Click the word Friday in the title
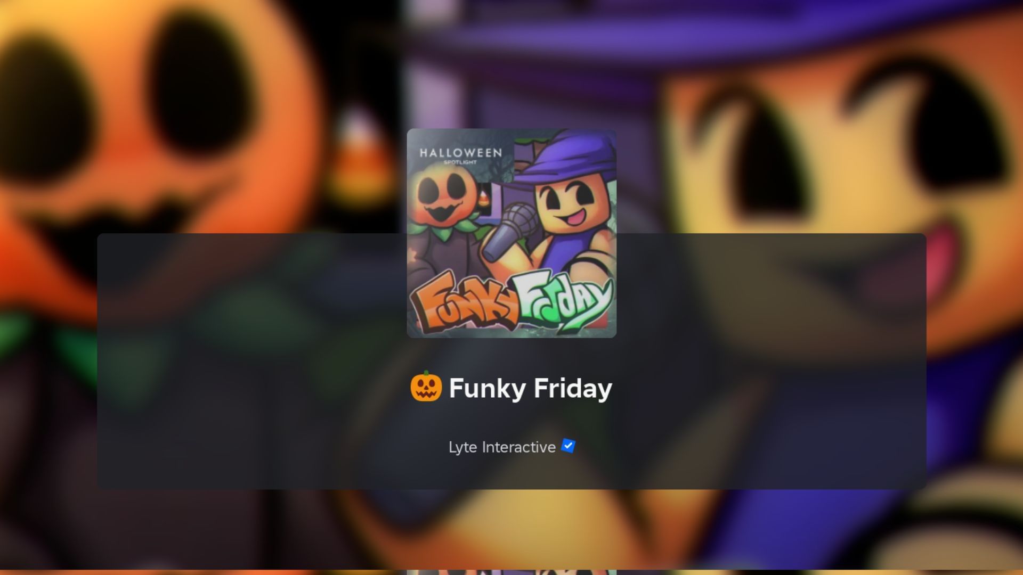This screenshot has width=1023, height=575. pos(572,388)
